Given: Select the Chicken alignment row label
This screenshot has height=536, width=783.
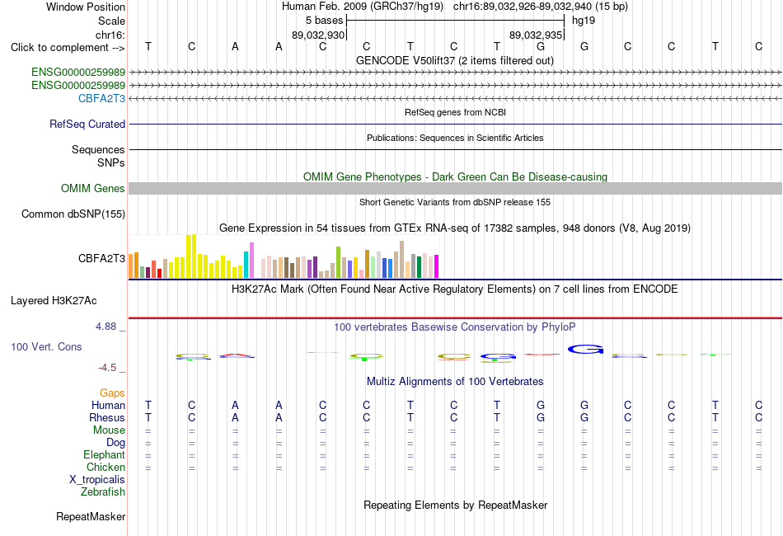Looking at the screenshot, I should pos(105,467).
